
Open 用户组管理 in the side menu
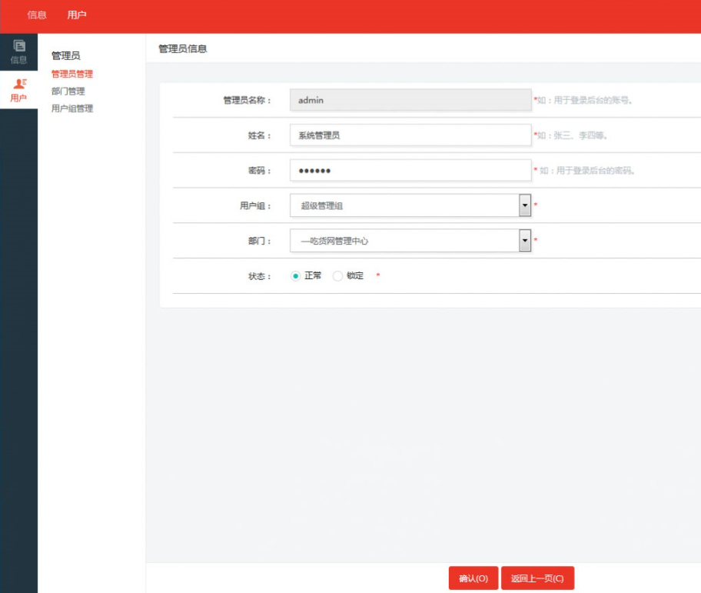tap(72, 108)
